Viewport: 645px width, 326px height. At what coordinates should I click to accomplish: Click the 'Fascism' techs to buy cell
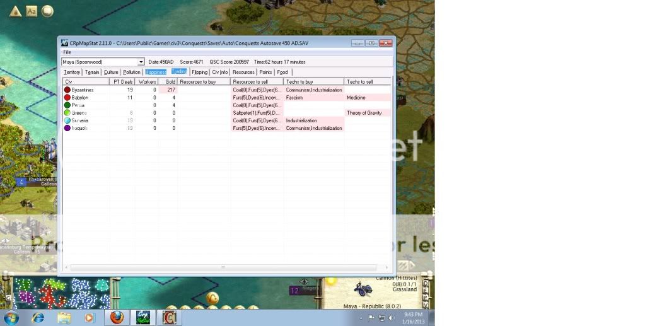pyautogui.click(x=314, y=98)
